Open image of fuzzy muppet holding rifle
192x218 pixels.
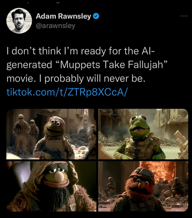[x=51, y=134]
